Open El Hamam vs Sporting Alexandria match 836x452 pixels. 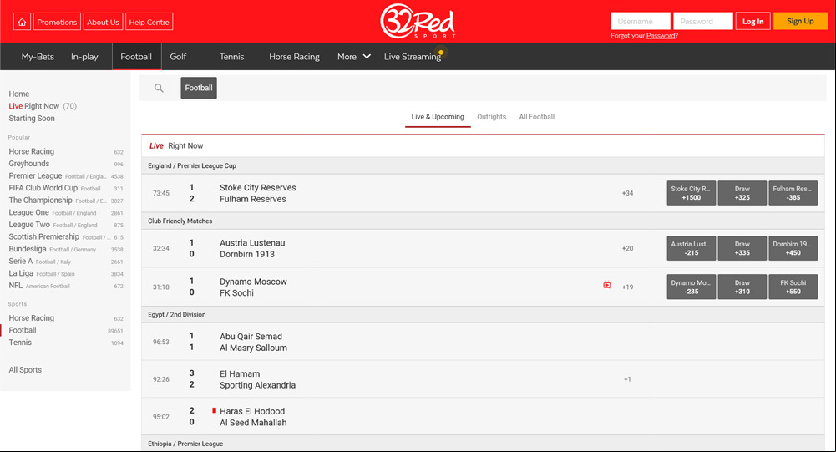click(483, 379)
